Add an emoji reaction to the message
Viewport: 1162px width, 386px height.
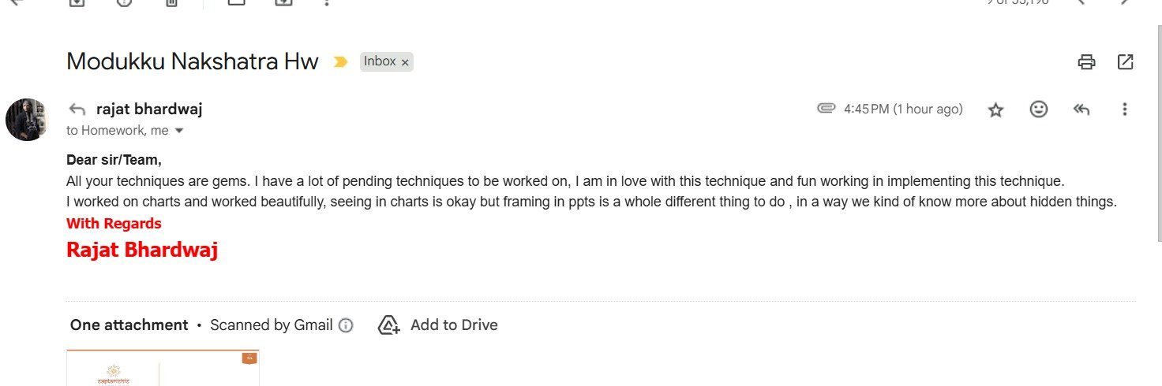click(1039, 109)
